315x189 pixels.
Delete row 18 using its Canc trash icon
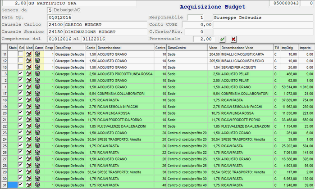tap(37, 100)
